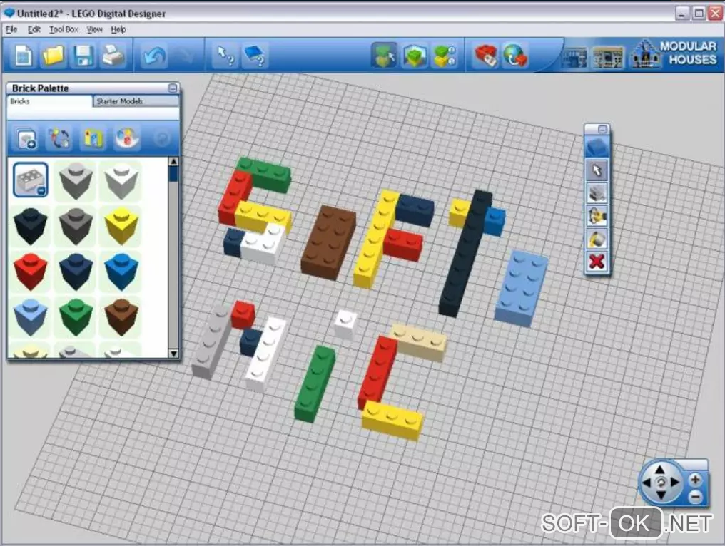Screen dimensions: 725x546
Task: Click the palette colorful sphere icon
Action: [127, 138]
